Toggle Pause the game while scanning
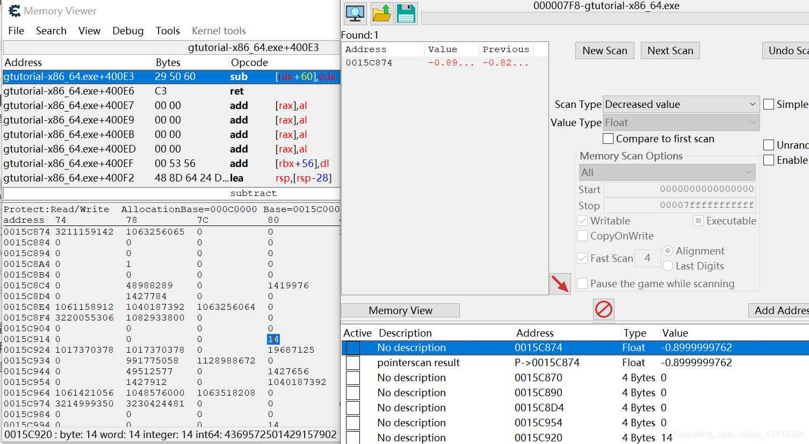 [x=582, y=283]
